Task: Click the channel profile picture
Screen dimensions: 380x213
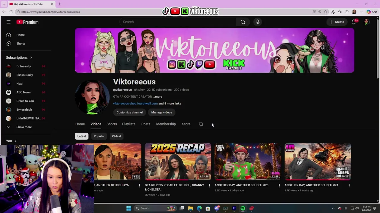Action: tap(92, 97)
